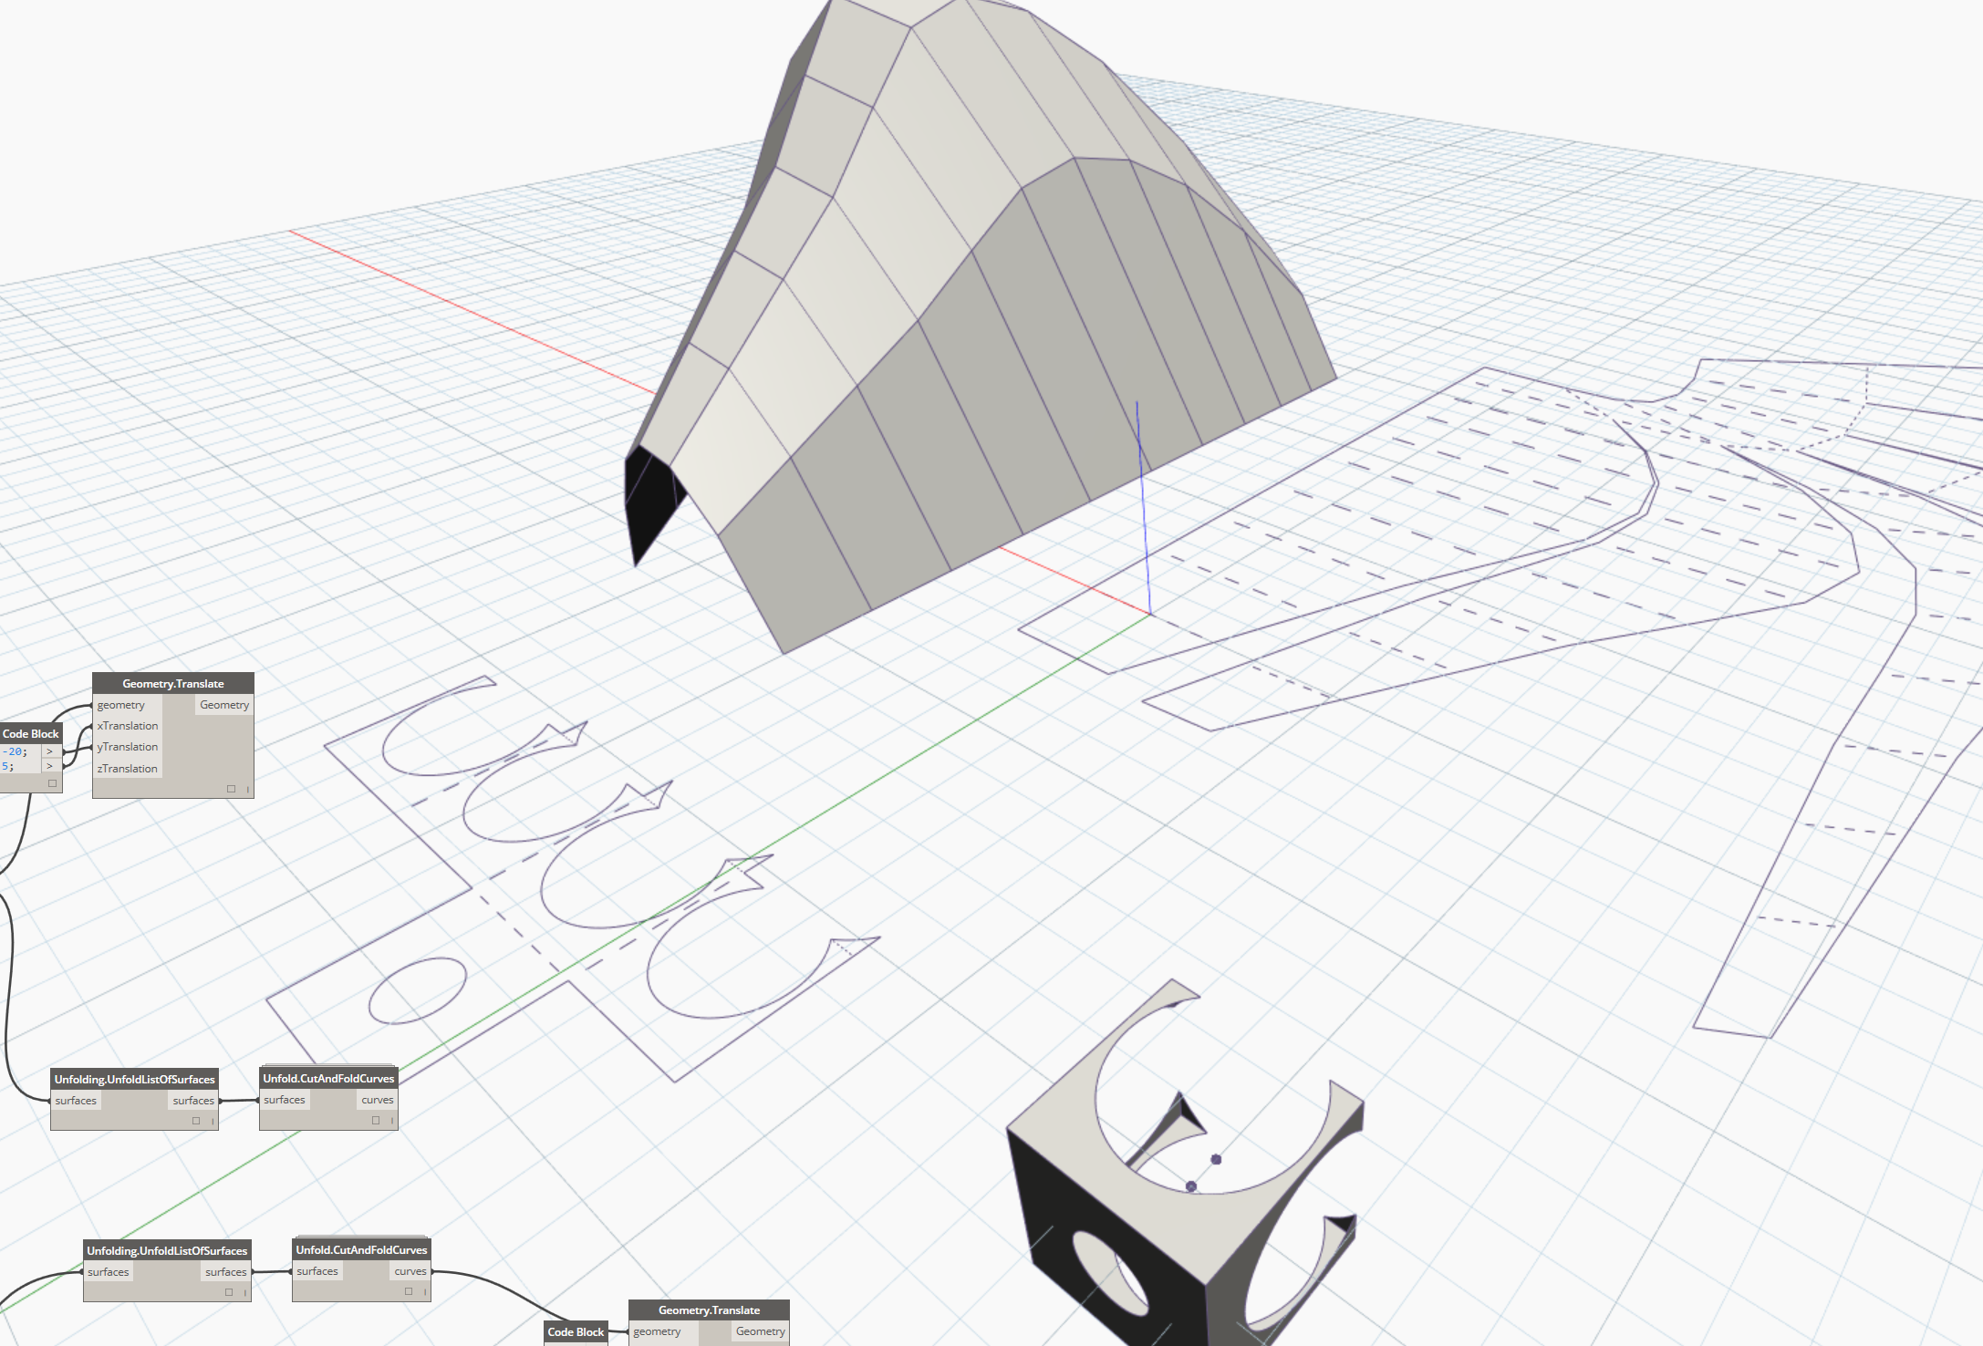This screenshot has height=1346, width=1983.
Task: Click surfaces input on lower UnfoldListOfSurfaces node
Action: pyautogui.click(x=109, y=1272)
